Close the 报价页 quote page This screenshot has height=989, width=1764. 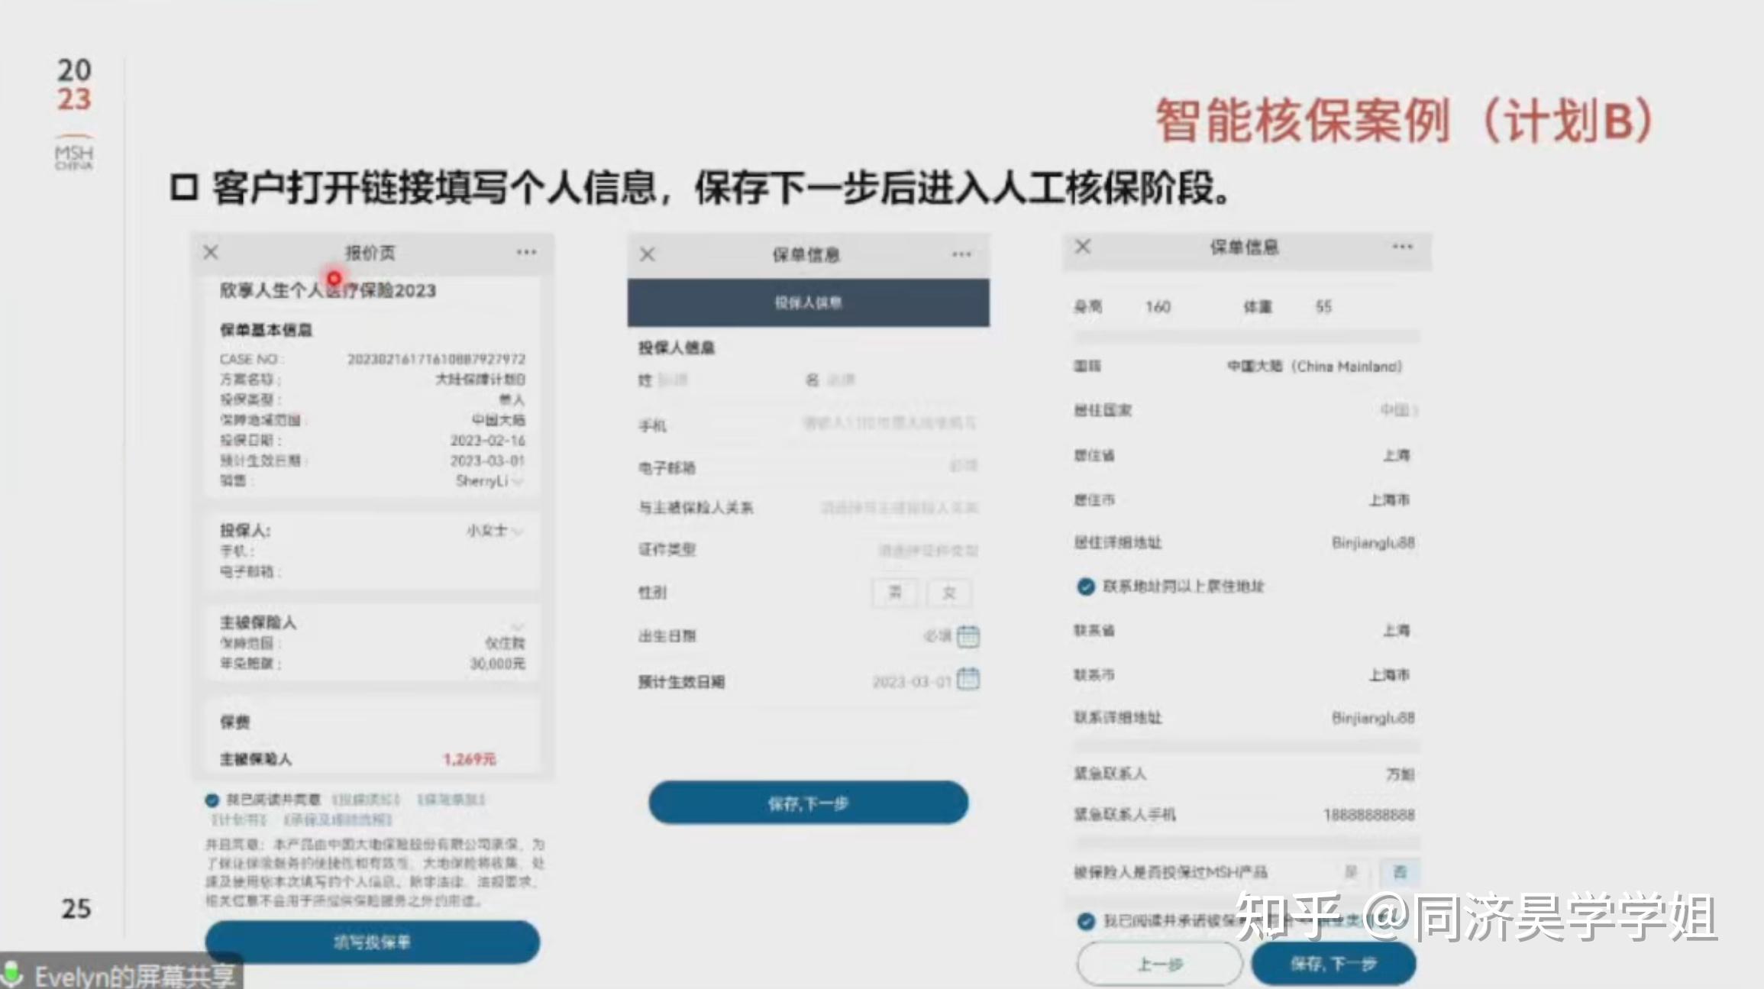pos(209,250)
